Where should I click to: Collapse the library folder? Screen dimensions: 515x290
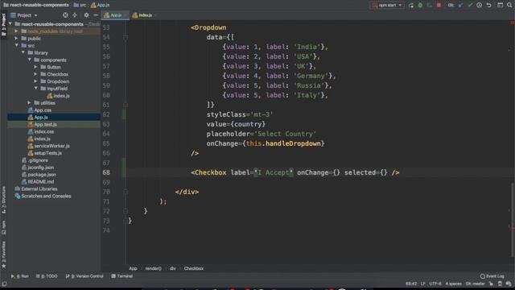[x=23, y=52]
